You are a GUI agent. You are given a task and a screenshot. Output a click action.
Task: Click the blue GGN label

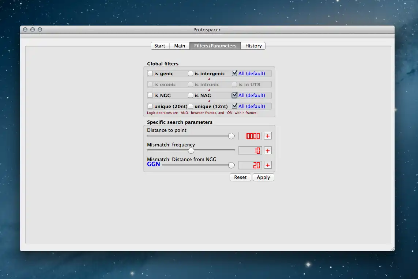154,164
